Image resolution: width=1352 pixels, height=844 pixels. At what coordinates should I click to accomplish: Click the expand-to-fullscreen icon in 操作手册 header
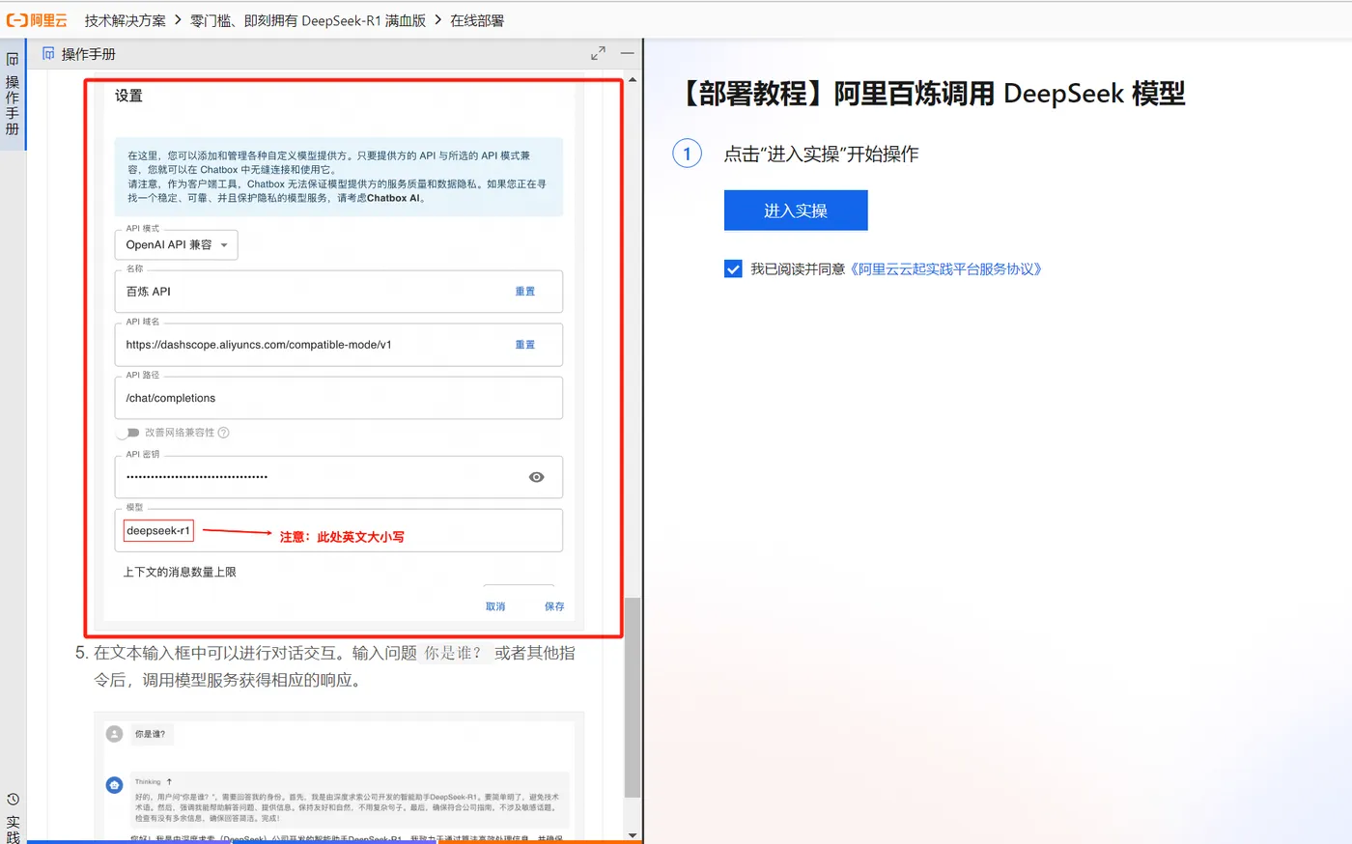click(x=598, y=54)
